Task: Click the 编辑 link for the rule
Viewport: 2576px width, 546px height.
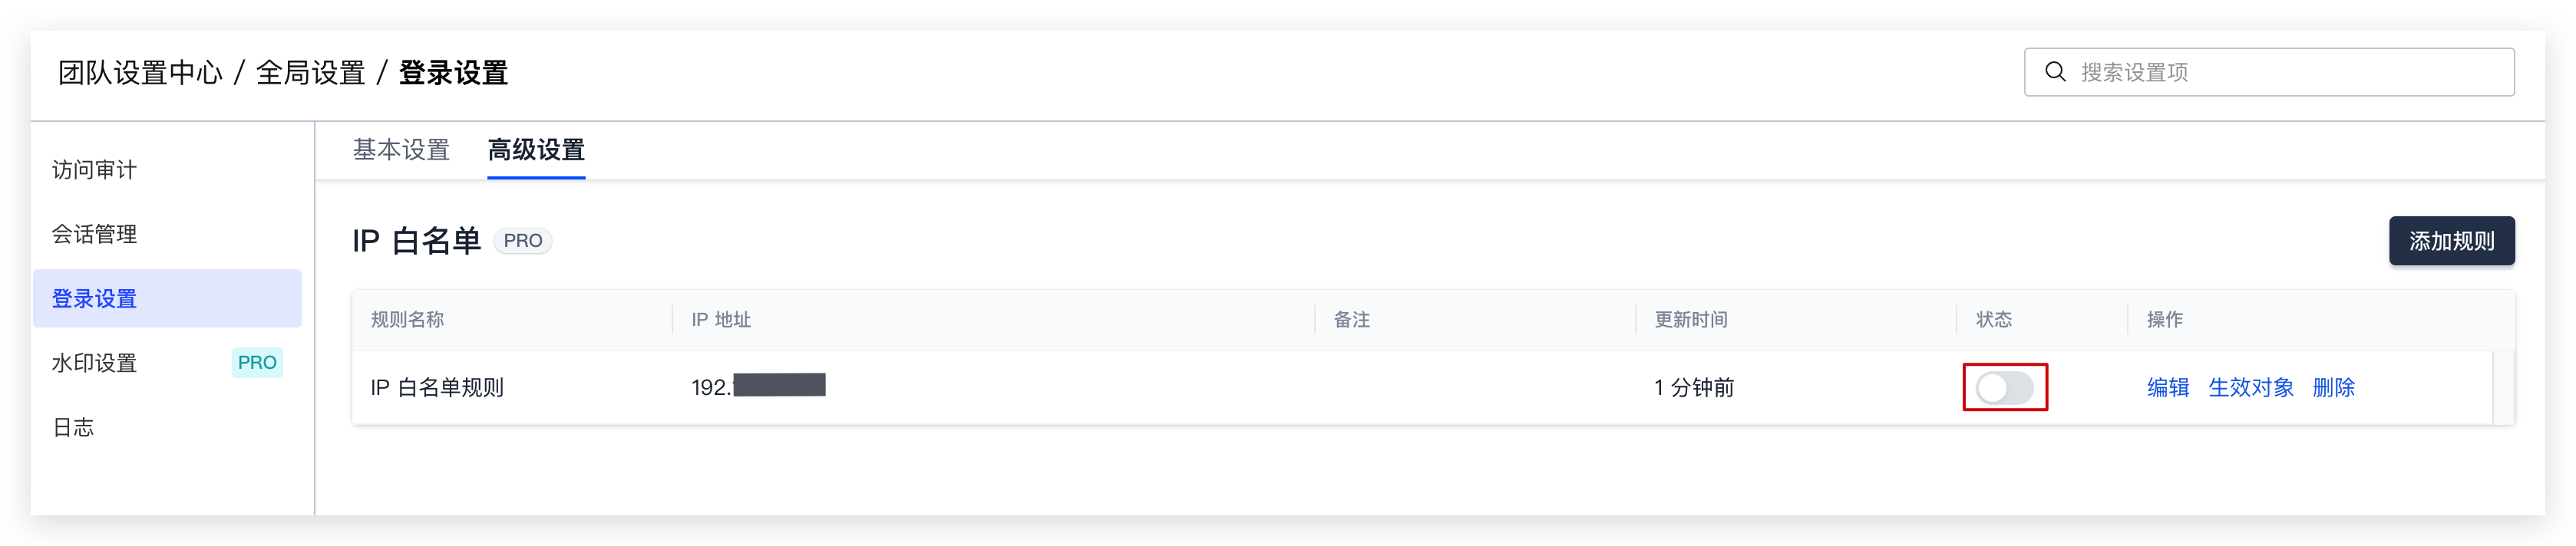Action: [2168, 387]
